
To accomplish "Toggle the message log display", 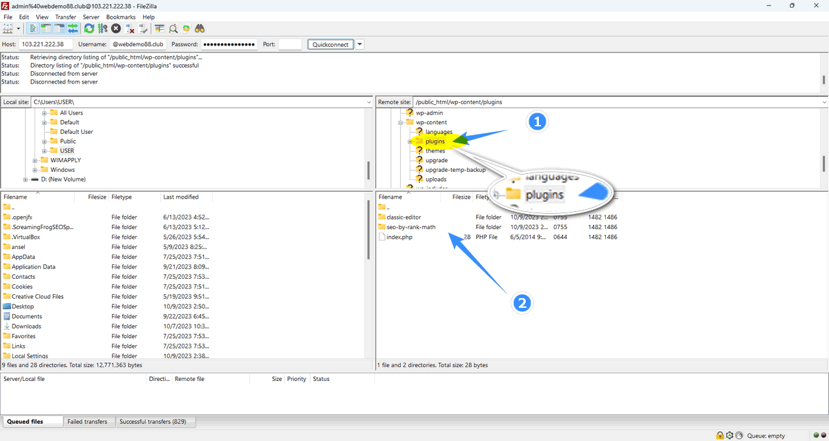I will coord(32,29).
